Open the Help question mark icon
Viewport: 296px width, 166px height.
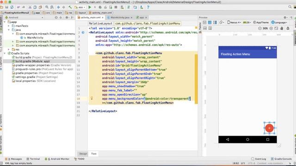coord(148,7)
